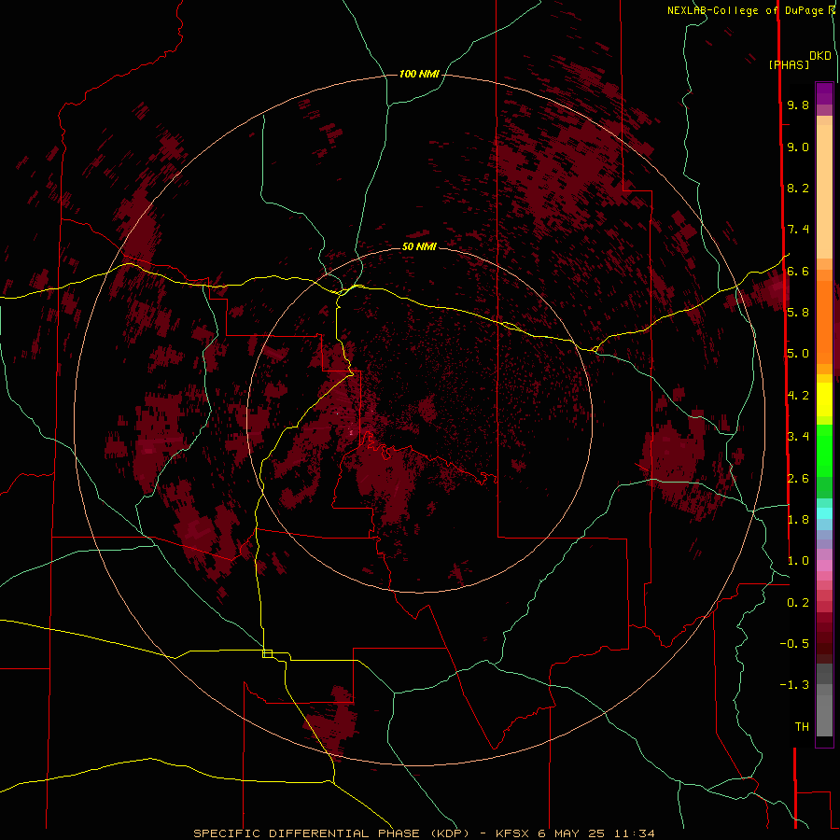Click the [PHAS] unit label

click(x=789, y=64)
